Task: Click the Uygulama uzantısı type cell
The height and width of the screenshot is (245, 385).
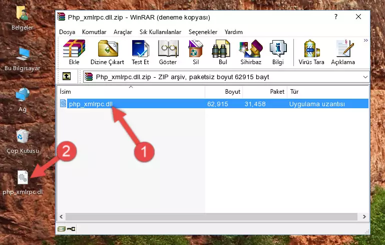Action: (317, 104)
